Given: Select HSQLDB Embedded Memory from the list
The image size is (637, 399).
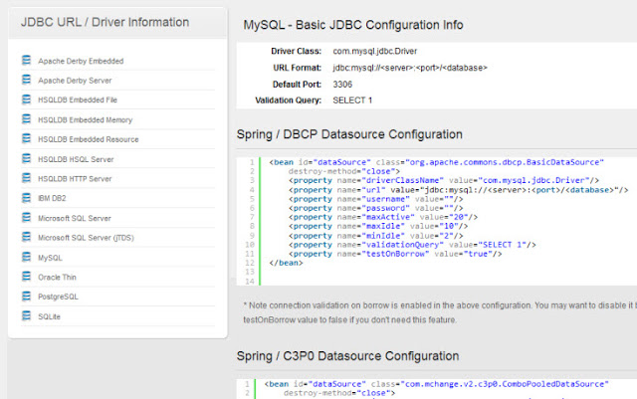Looking at the screenshot, I should pyautogui.click(x=87, y=120).
